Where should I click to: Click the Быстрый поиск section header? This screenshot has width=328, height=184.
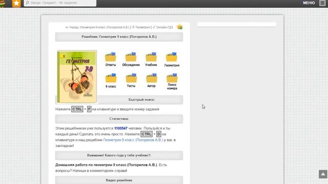tap(141, 100)
